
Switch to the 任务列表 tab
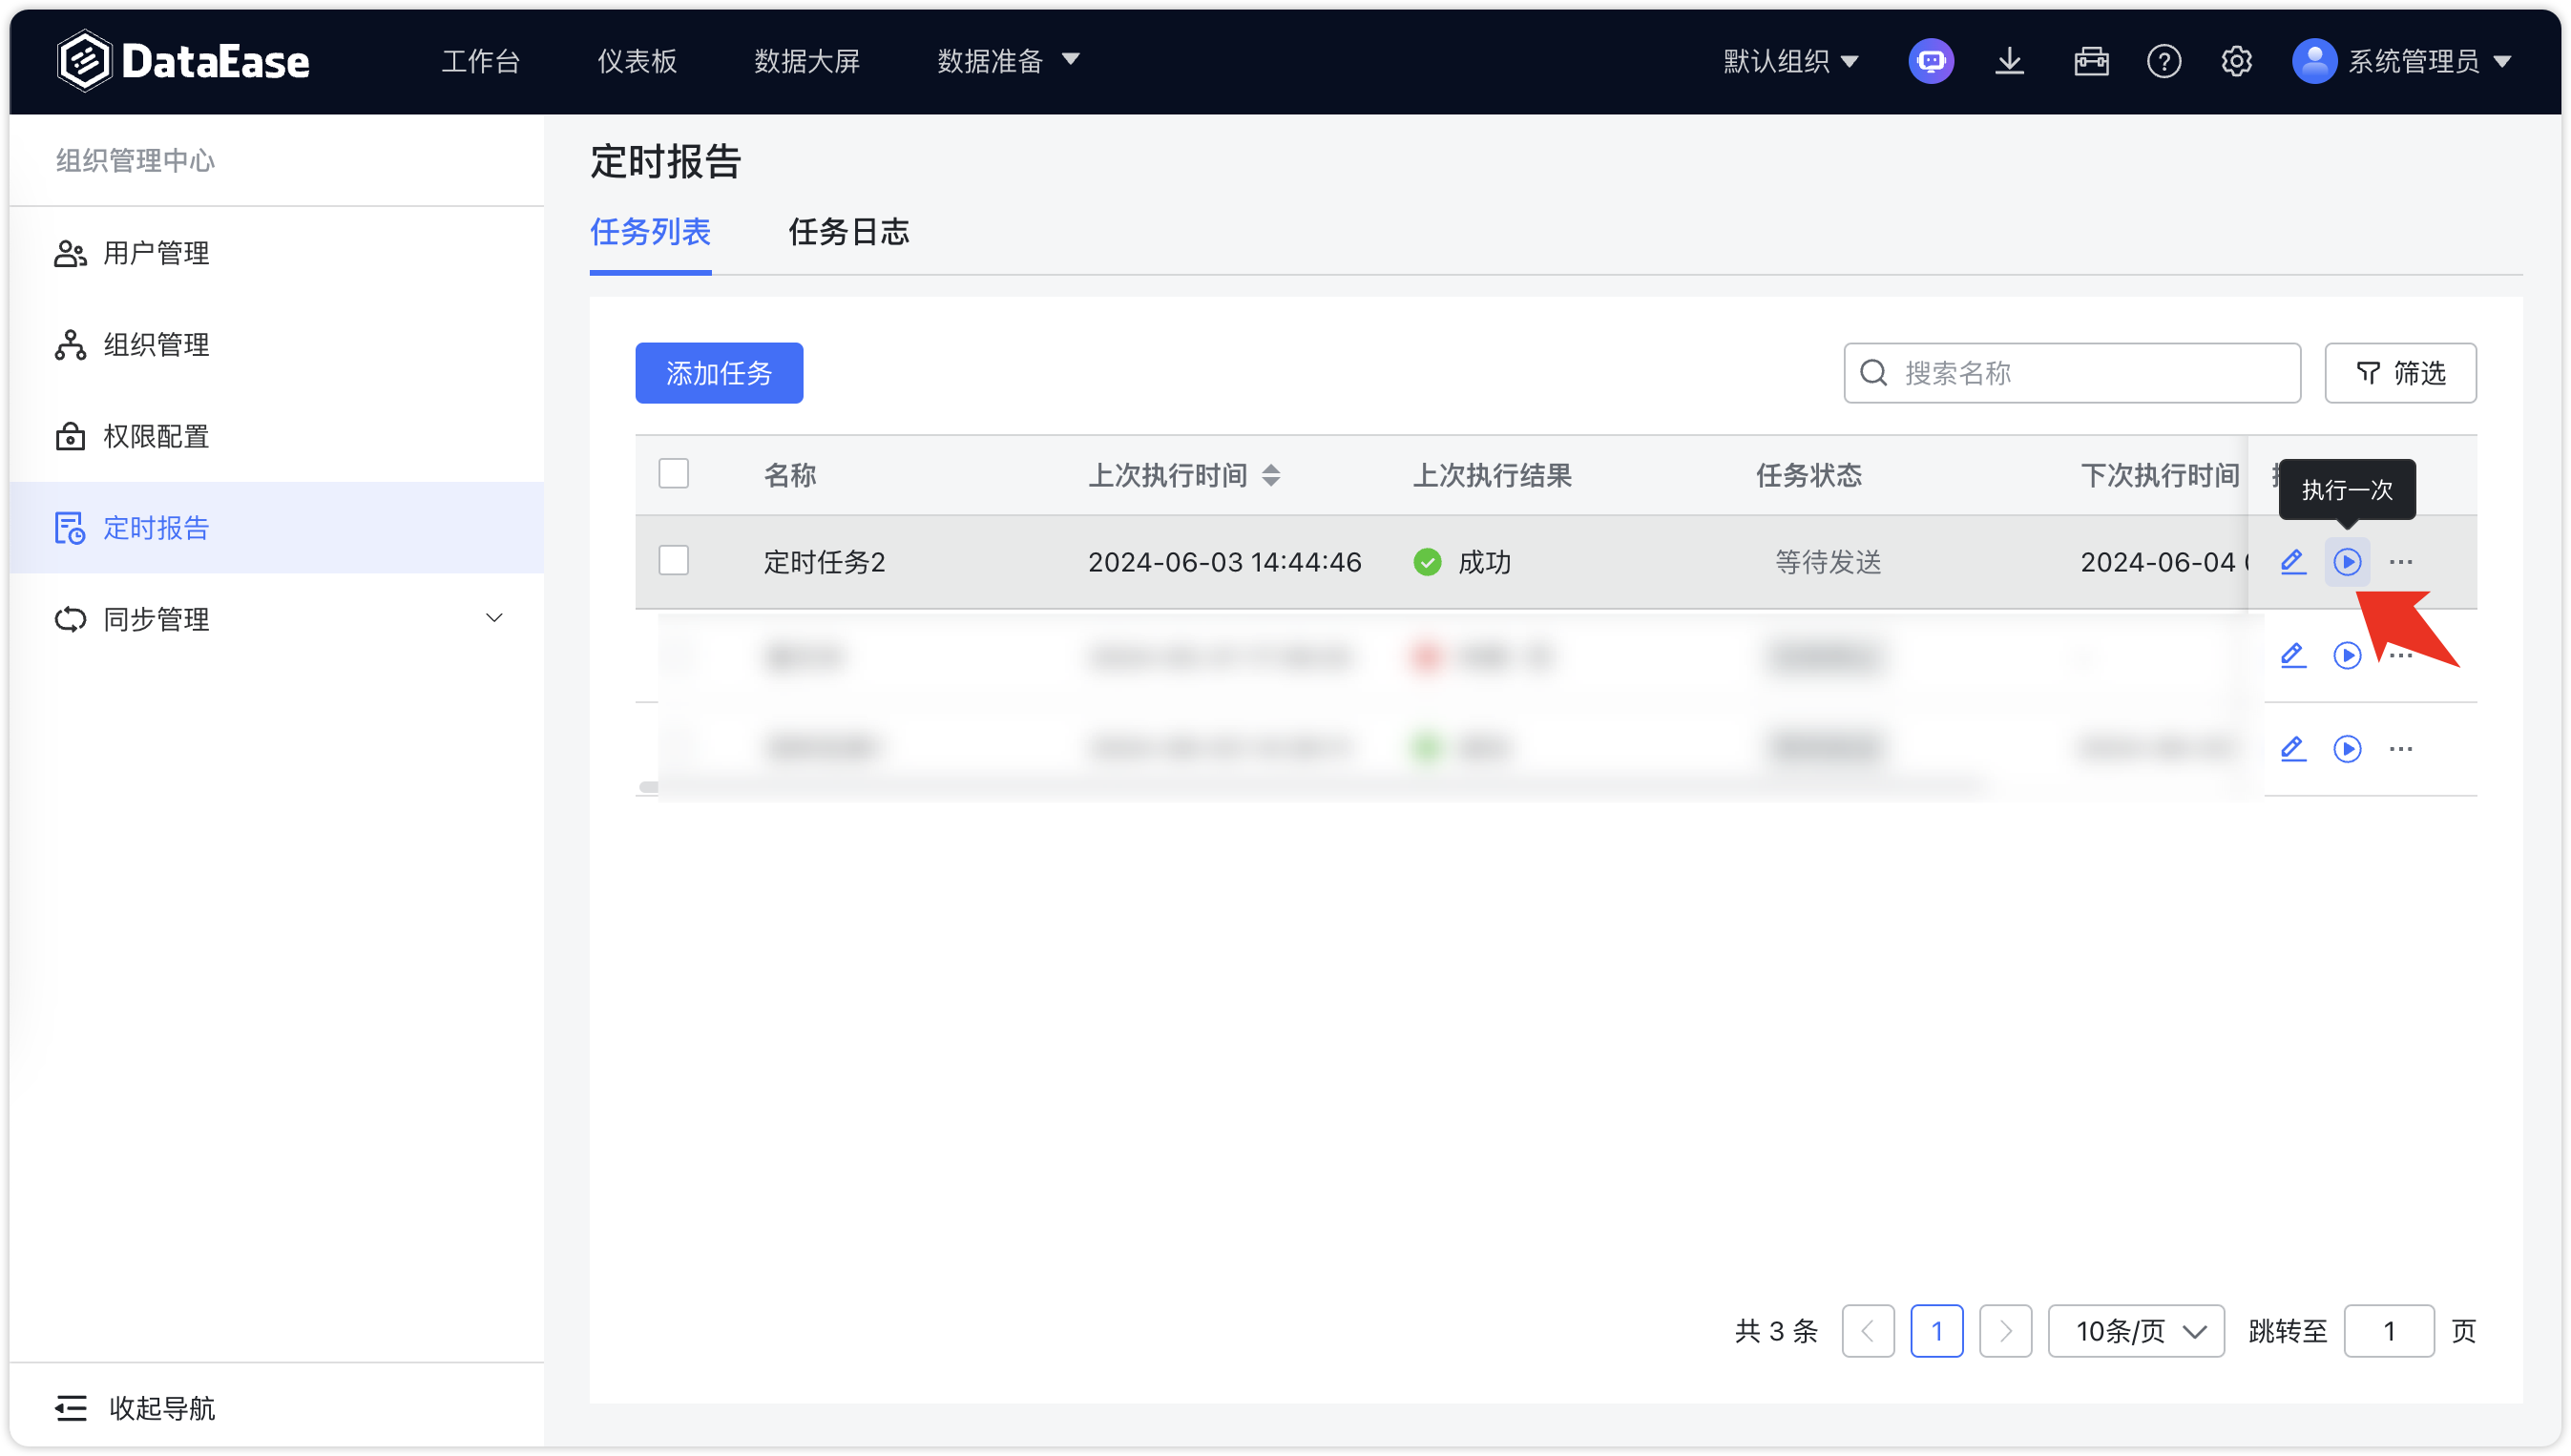[650, 232]
